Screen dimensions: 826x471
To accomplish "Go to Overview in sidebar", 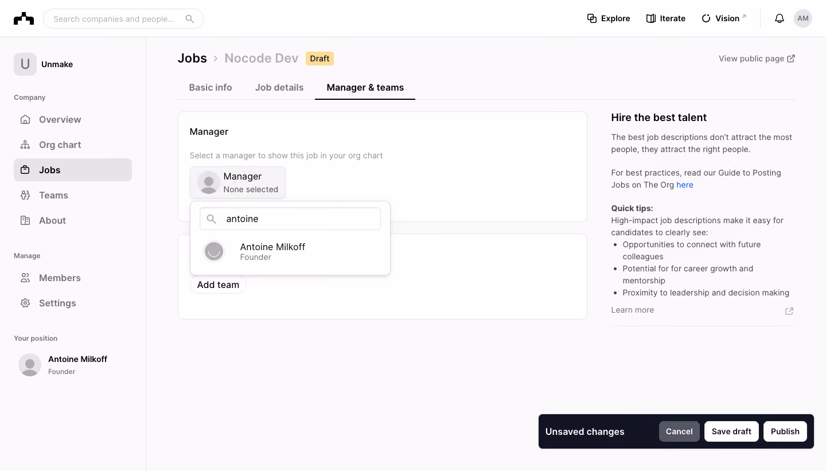I will click(73, 119).
